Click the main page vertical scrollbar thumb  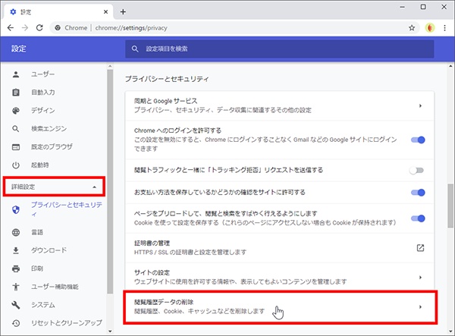click(x=450, y=206)
